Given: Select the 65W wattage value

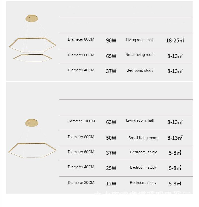Looking at the screenshot, I should [x=111, y=56].
